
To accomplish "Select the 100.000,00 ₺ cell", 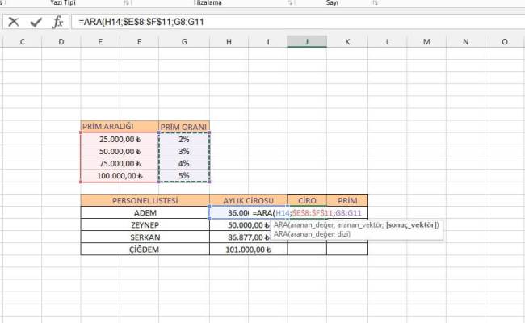I will click(120, 176).
